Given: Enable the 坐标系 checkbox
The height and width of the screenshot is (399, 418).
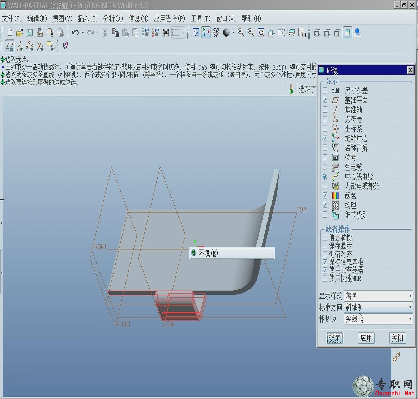Looking at the screenshot, I should pos(325,129).
